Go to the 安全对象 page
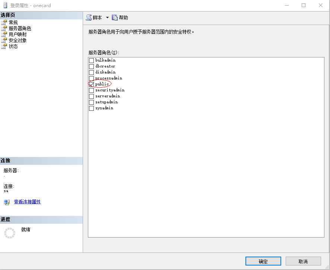Screen dimensions: 330x270 [18, 40]
